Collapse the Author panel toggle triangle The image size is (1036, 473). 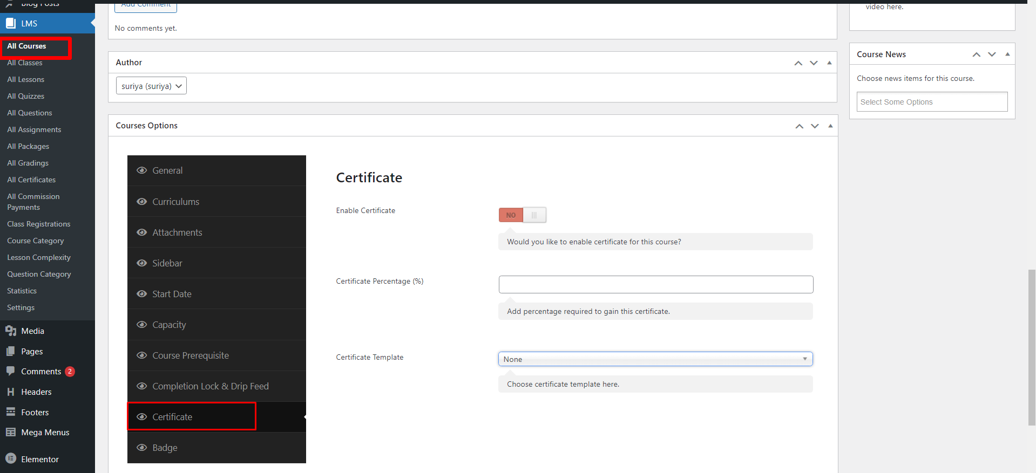tap(829, 63)
